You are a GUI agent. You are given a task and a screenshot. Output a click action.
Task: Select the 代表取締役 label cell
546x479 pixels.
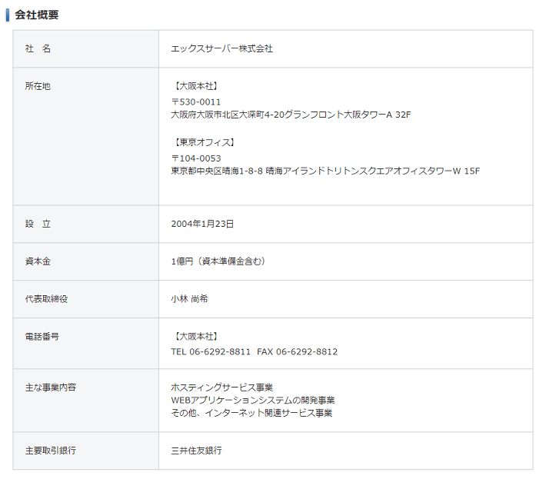click(x=86, y=299)
